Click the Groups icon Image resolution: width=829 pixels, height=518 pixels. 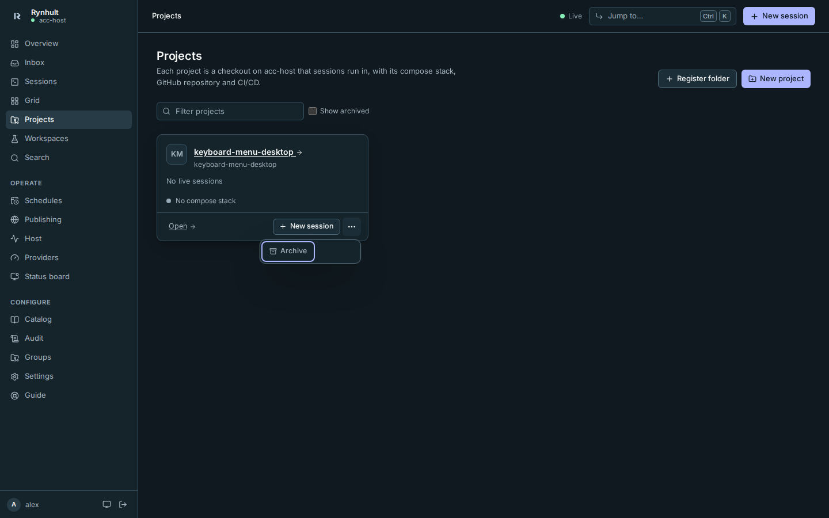click(14, 357)
